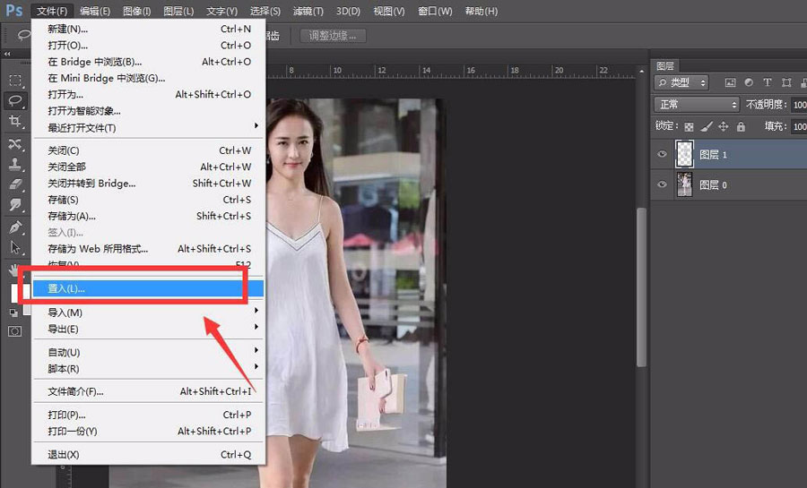Select the 图层 1 layer thumbnail
The height and width of the screenshot is (488, 807).
pyautogui.click(x=684, y=154)
